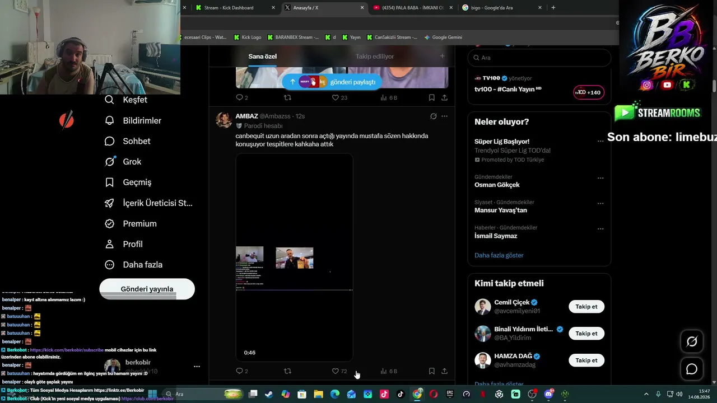Viewport: 717px width, 403px height.
Task: Add a new timeline tab with plus
Action: (442, 56)
